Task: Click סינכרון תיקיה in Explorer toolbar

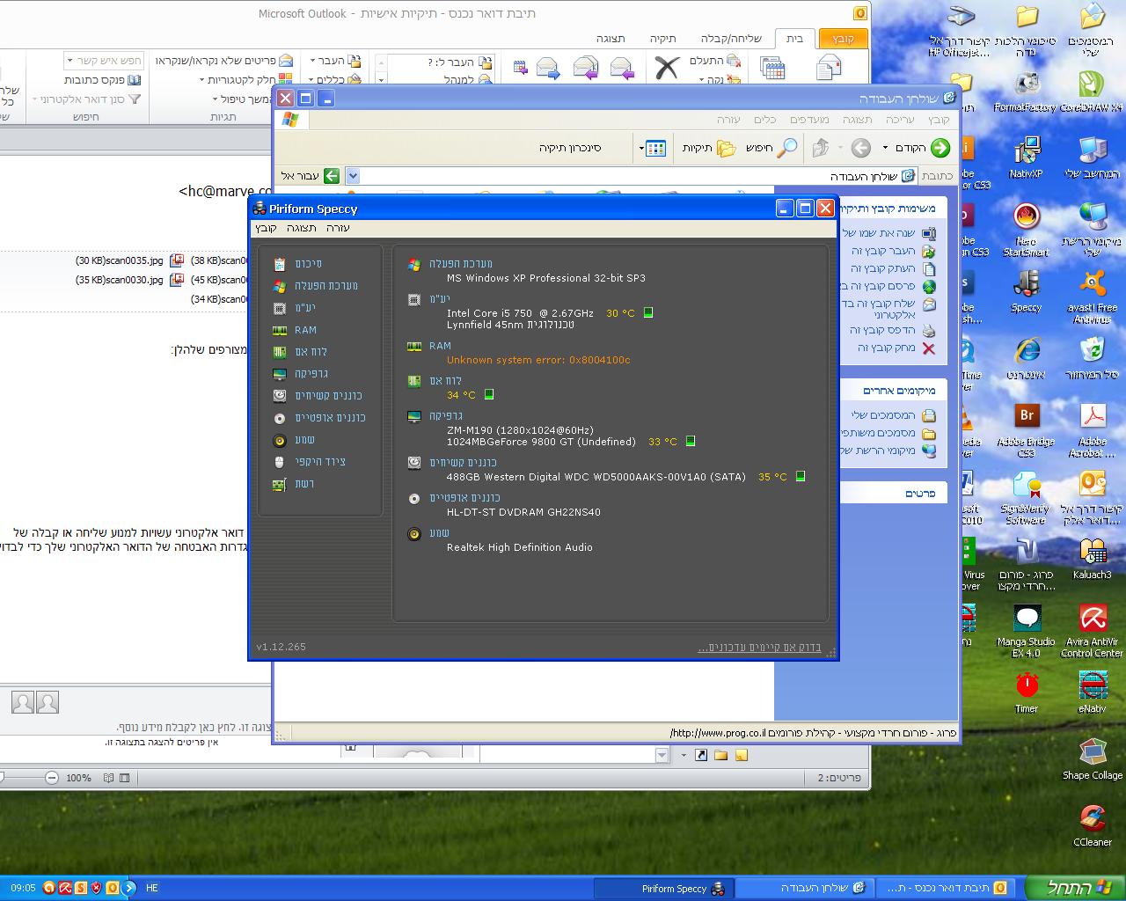Action: (570, 148)
